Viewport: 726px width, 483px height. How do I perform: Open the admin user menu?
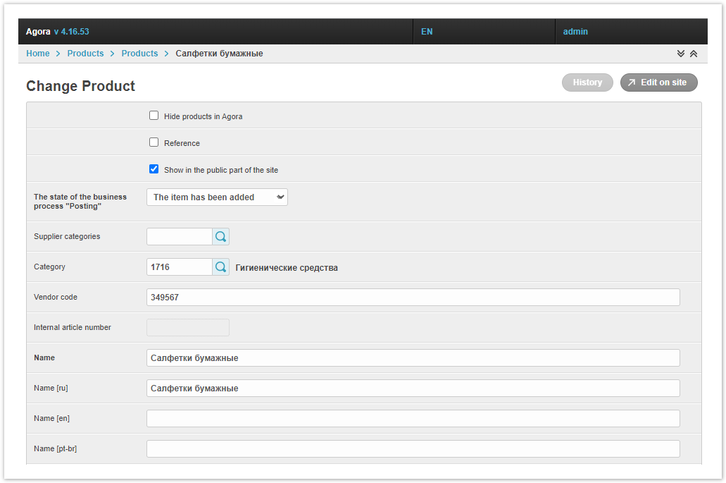[575, 32]
